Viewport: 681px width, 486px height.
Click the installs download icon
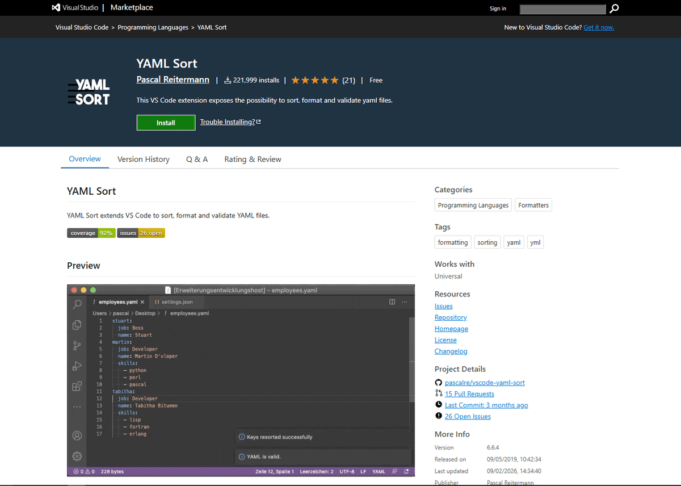[x=228, y=81]
